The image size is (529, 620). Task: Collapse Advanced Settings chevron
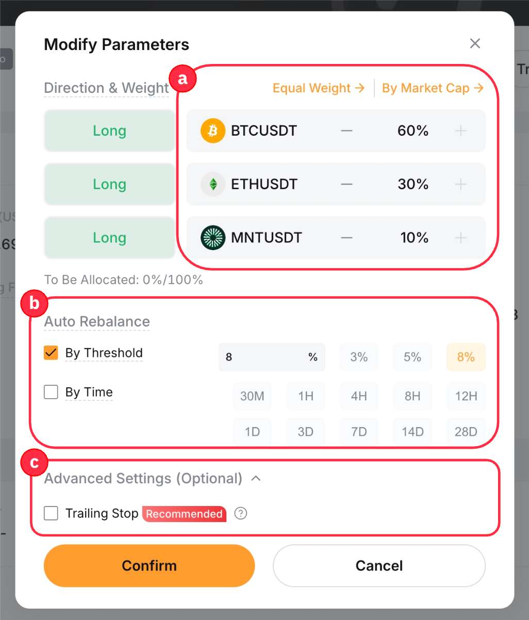tap(256, 479)
